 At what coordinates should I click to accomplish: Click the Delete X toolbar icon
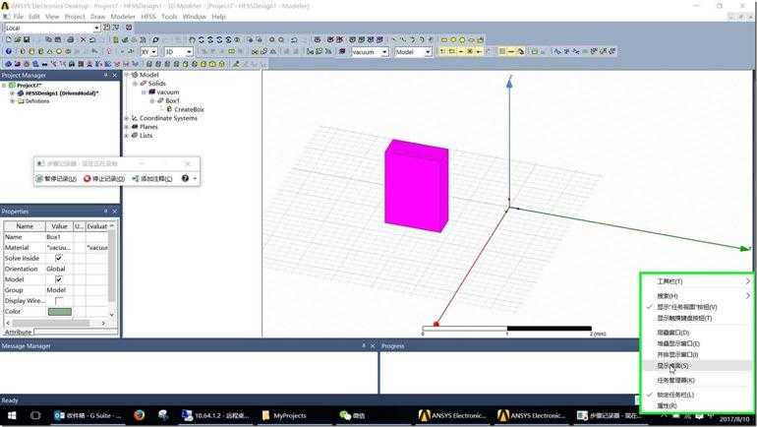tap(83, 39)
